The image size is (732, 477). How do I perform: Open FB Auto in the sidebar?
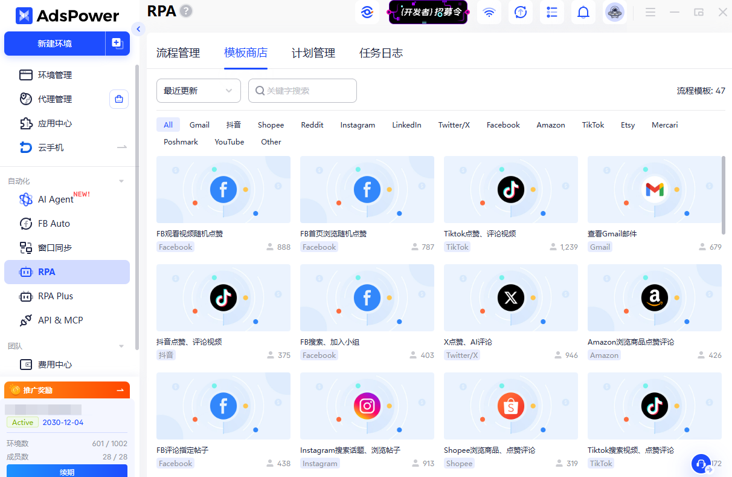click(67, 224)
